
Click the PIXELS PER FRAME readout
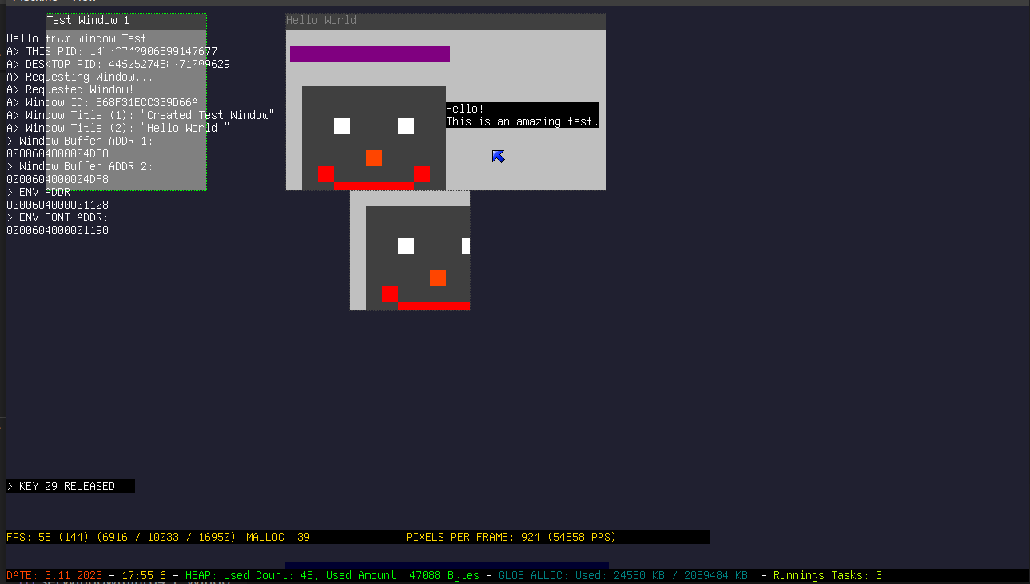(511, 537)
